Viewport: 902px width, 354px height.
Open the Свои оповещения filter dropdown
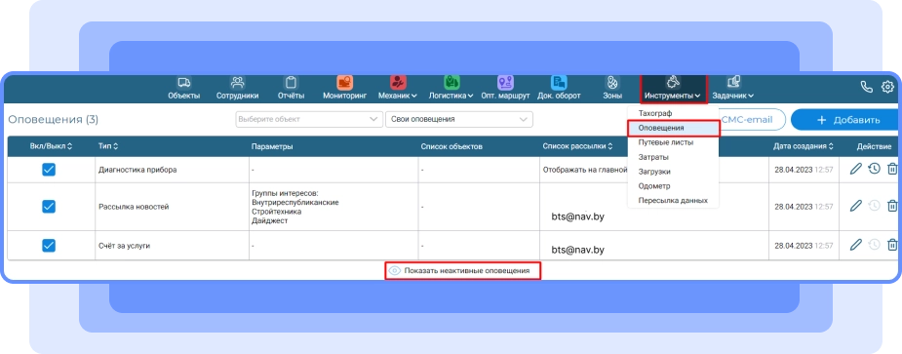tap(459, 119)
